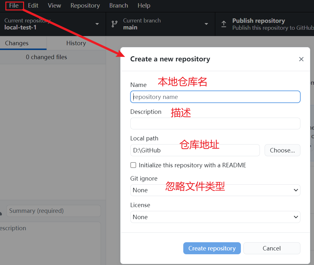Switch to the Changes tab

(17, 43)
